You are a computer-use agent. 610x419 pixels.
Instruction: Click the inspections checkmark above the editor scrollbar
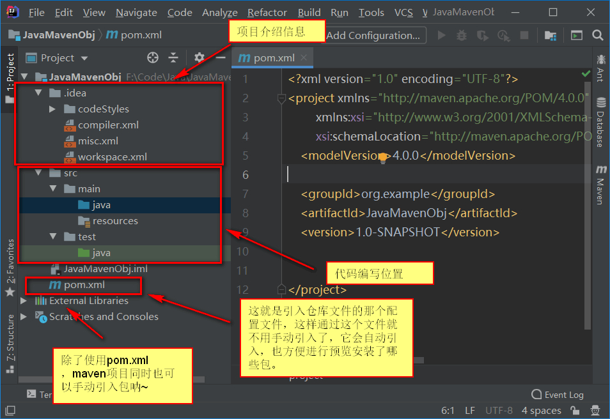tap(586, 73)
